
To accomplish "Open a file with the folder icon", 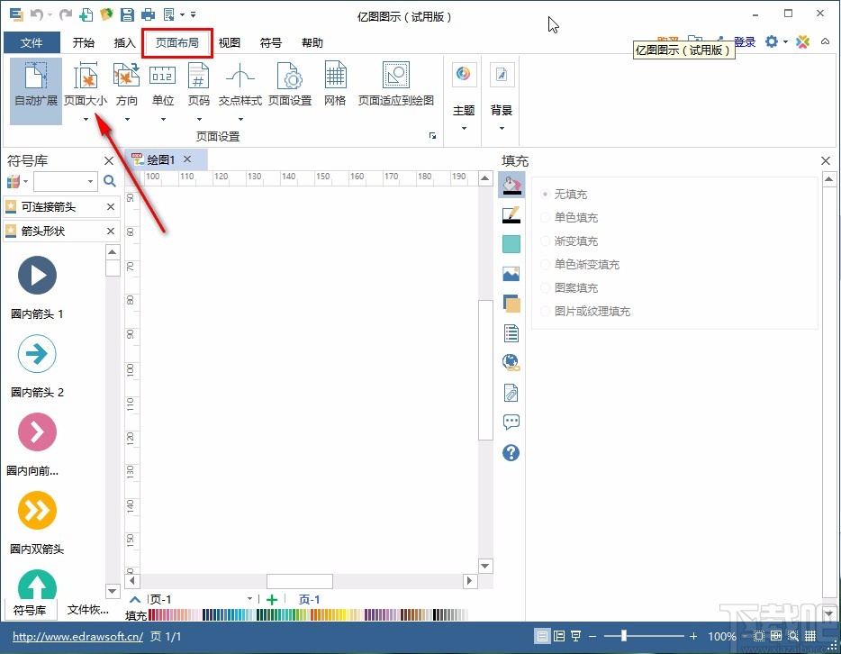I will click(x=106, y=14).
